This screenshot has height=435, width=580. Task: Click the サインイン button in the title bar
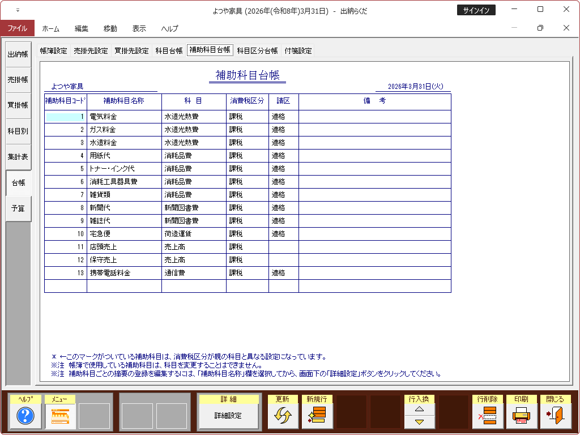tap(476, 10)
